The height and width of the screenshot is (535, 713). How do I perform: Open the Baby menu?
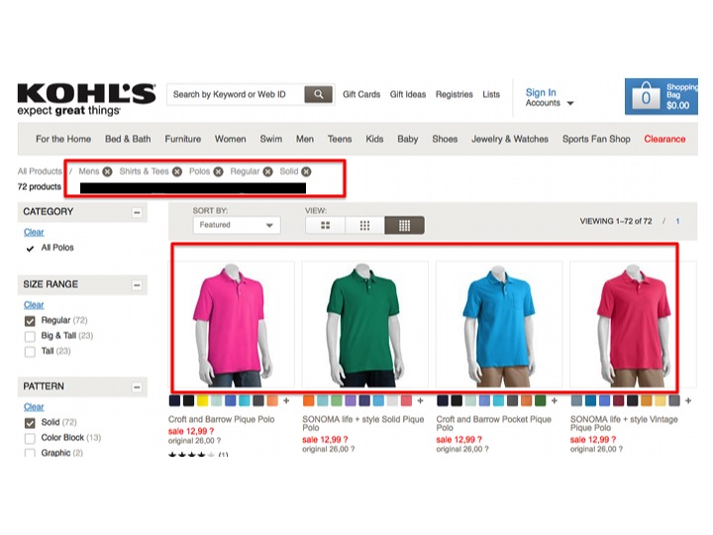408,139
